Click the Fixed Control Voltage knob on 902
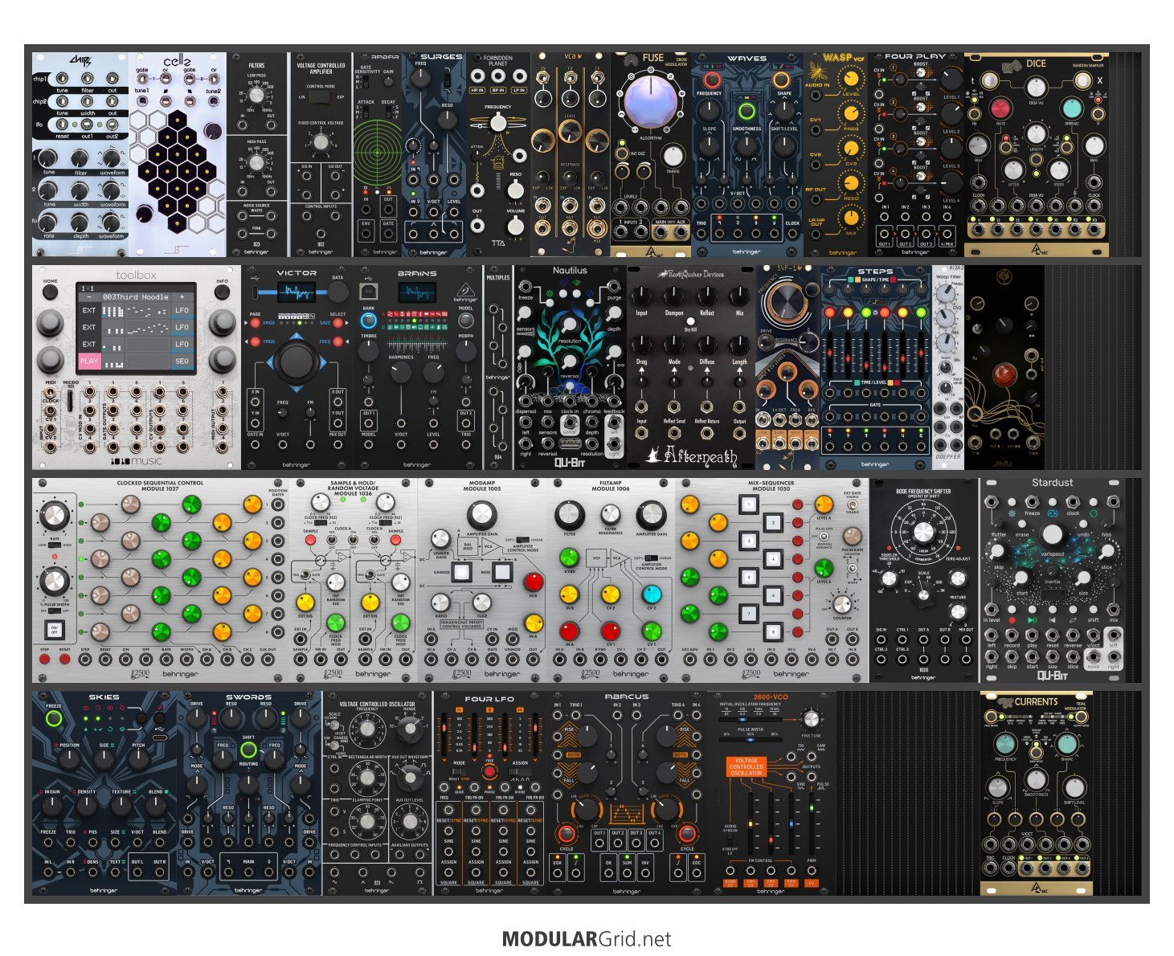 321,142
